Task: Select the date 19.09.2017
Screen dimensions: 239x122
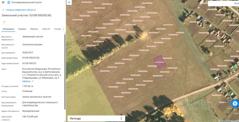Action: pyautogui.click(x=28, y=52)
